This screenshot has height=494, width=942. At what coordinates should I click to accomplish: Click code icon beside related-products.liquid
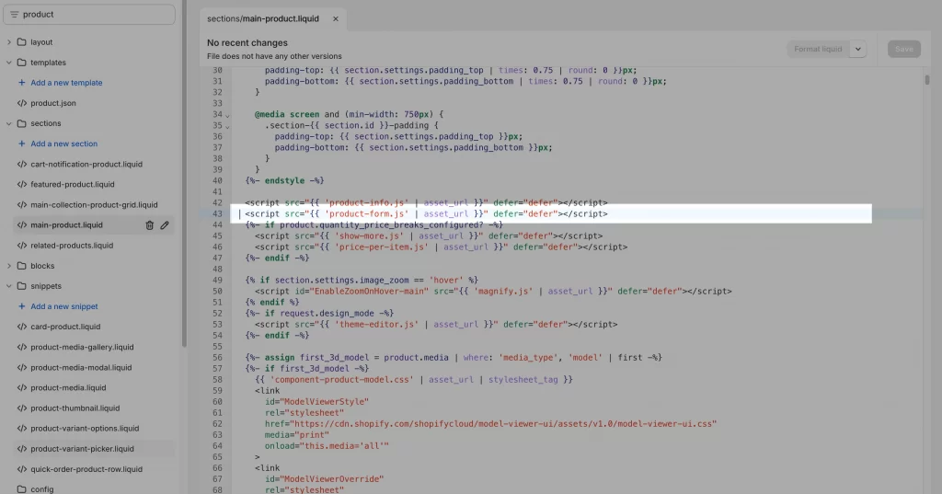tap(22, 246)
